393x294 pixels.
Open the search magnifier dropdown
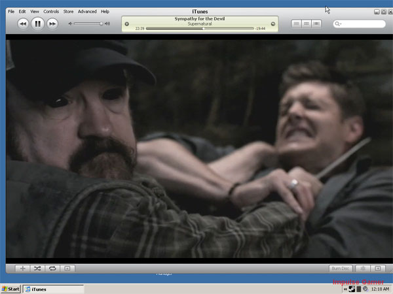(338, 24)
